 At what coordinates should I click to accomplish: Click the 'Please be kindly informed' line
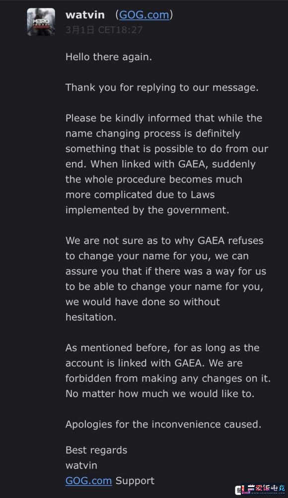click(164, 118)
